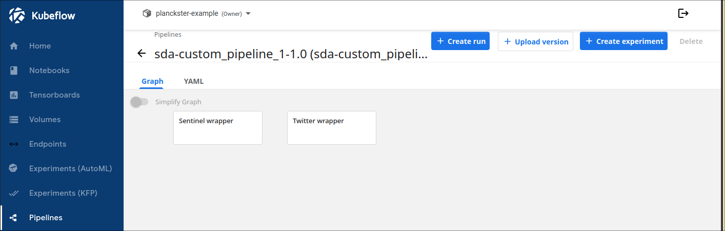Click the Endpoints arrows icon
The width and height of the screenshot is (725, 231).
click(14, 144)
